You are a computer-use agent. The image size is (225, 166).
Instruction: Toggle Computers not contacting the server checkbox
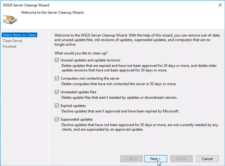(57, 78)
